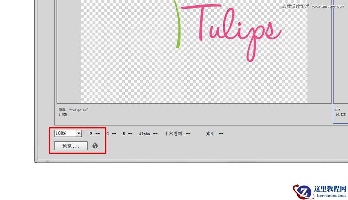Click the R: -- color readout
348x200 pixels.
pos(95,134)
